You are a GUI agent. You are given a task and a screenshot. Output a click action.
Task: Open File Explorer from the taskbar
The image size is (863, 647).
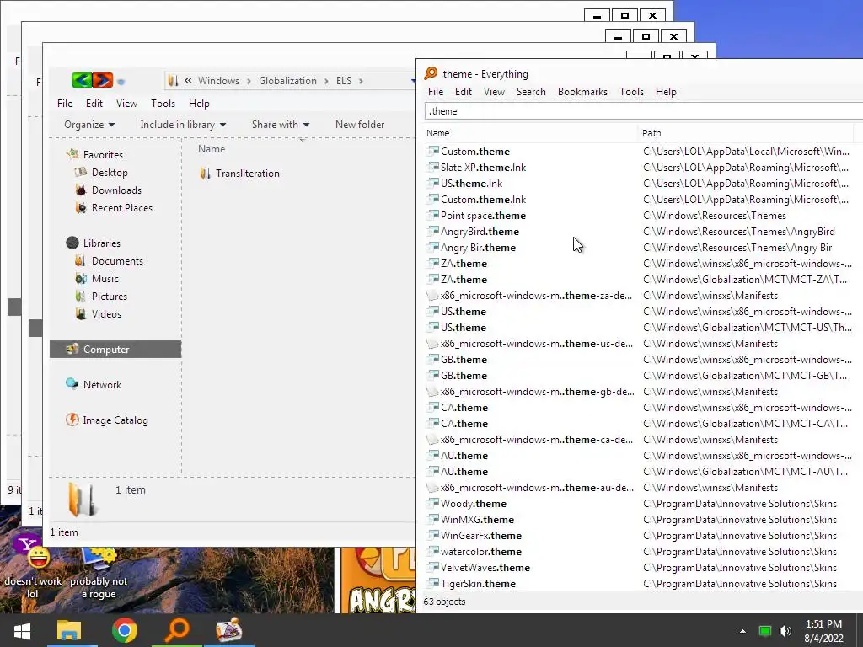(x=69, y=630)
